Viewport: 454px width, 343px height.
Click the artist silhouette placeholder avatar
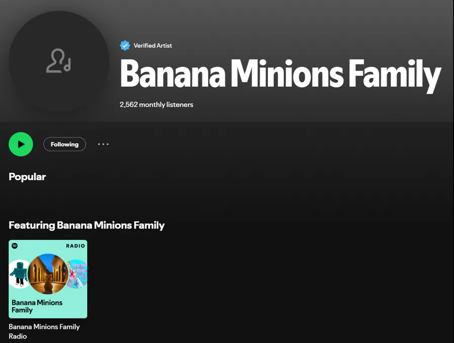[59, 60]
